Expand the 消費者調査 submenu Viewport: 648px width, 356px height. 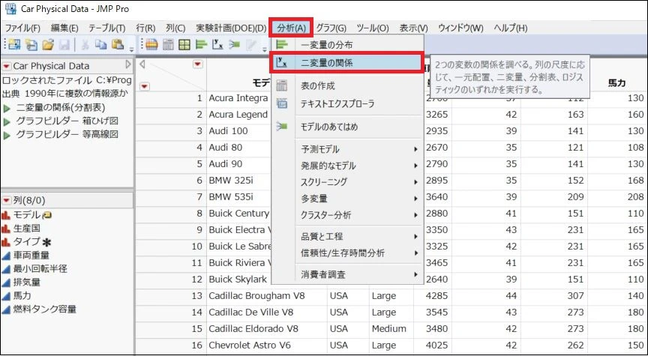pos(359,274)
